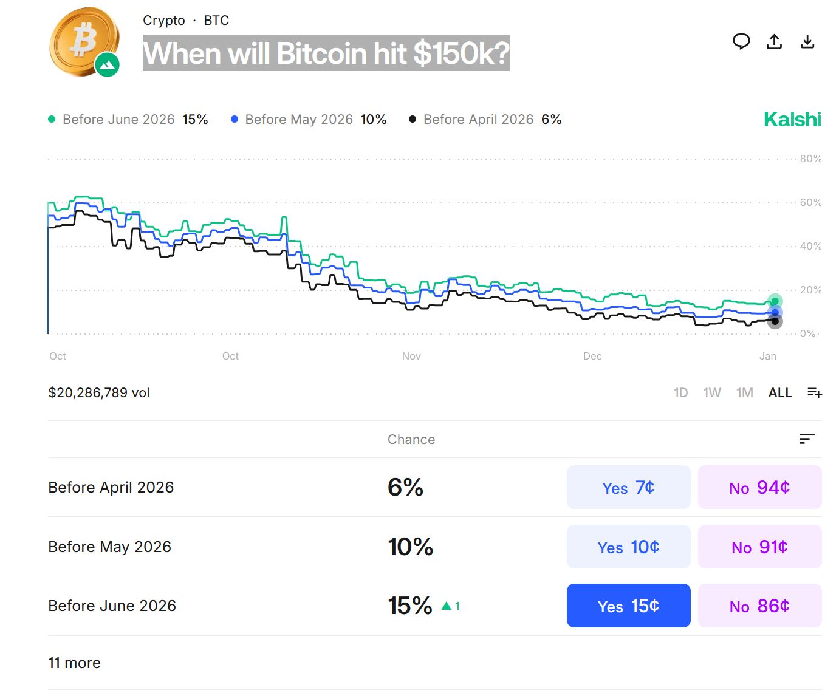Viewport: 839px width, 693px height.
Task: Open the sort filter icon by Chance
Action: pos(807,439)
